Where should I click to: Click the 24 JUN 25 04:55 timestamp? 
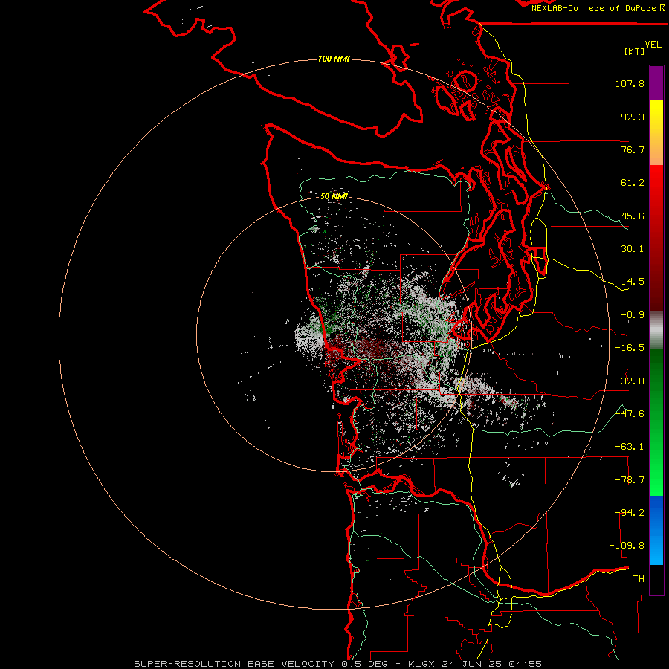tap(492, 664)
